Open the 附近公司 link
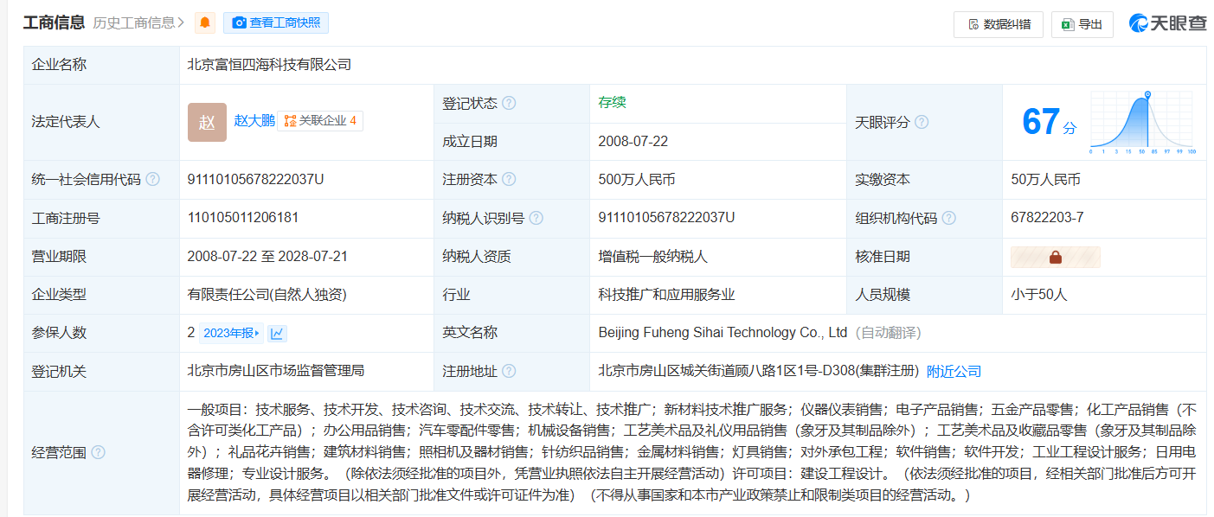Screen dimensions: 1214x517 (954, 371)
